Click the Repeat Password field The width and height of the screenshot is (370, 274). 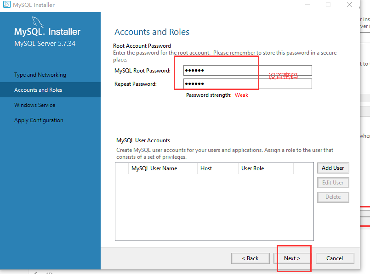[248, 84]
